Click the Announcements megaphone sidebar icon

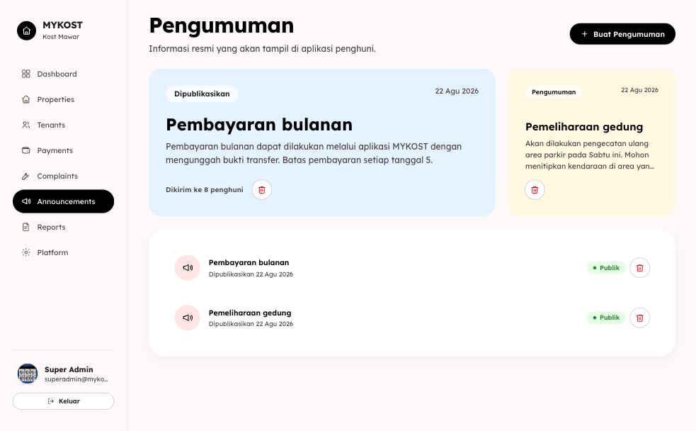tap(26, 201)
